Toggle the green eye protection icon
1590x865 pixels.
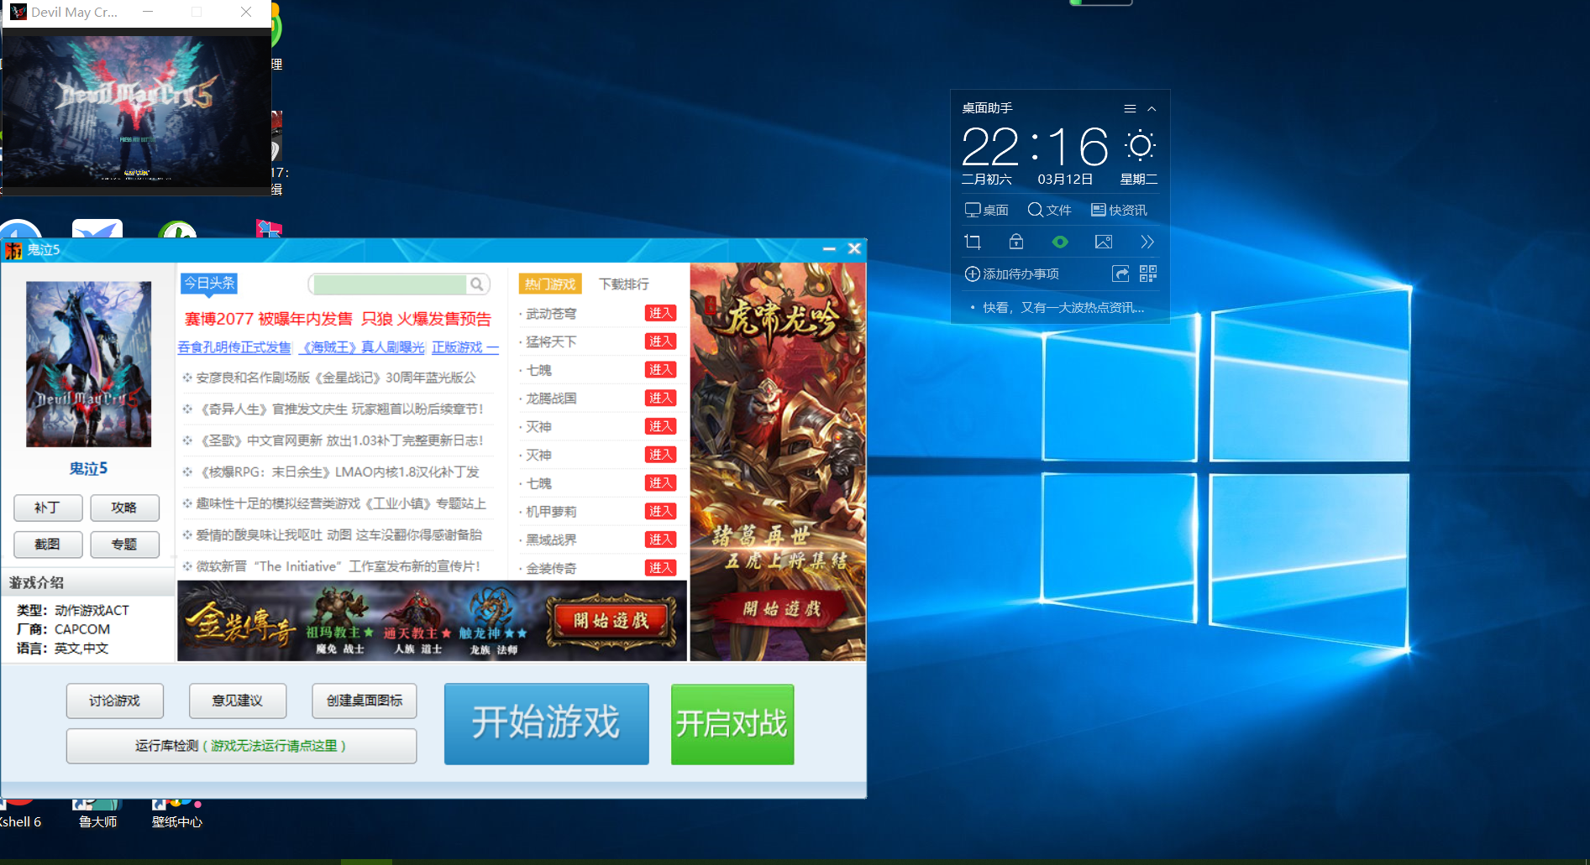(1060, 242)
